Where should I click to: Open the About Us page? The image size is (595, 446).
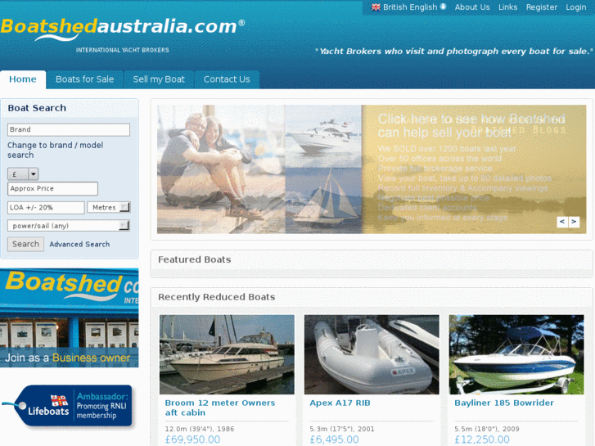point(472,7)
